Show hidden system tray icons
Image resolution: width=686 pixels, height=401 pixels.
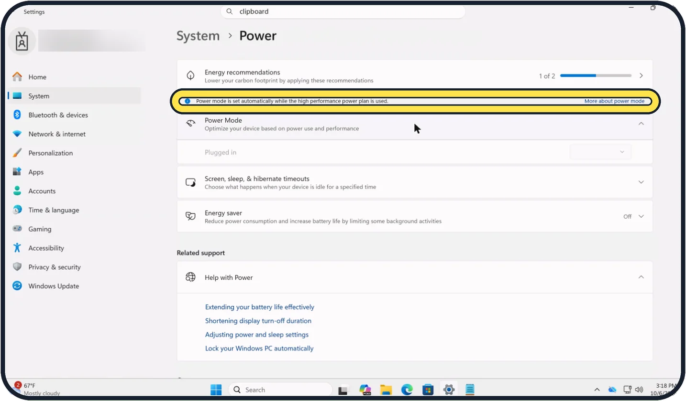[x=597, y=390]
